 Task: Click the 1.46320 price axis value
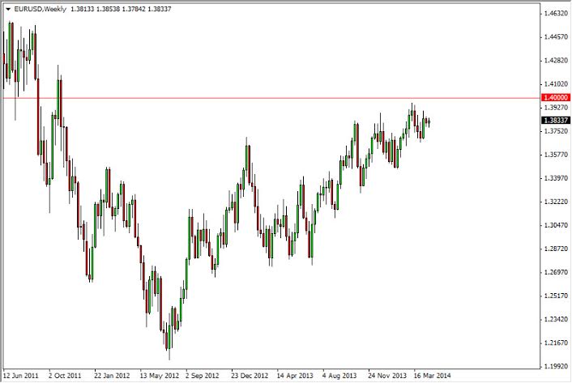[x=556, y=14]
